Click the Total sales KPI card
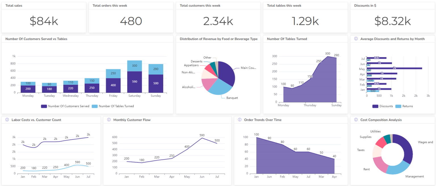The width and height of the screenshot is (436, 186). coord(44,18)
